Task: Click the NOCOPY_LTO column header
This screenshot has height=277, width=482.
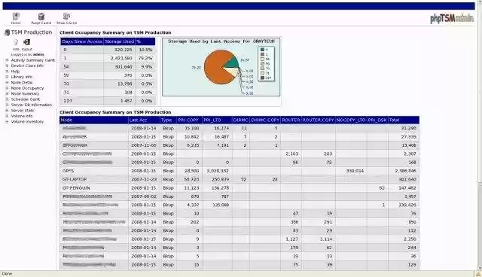Action: (351, 120)
